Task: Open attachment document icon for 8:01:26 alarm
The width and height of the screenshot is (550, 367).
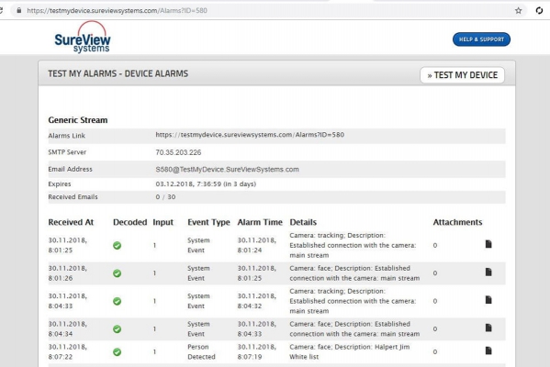Action: pyautogui.click(x=488, y=272)
